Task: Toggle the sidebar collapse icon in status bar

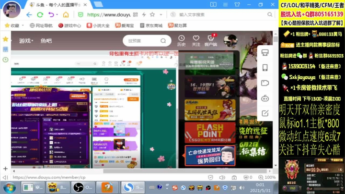Action: (x=5, y=178)
